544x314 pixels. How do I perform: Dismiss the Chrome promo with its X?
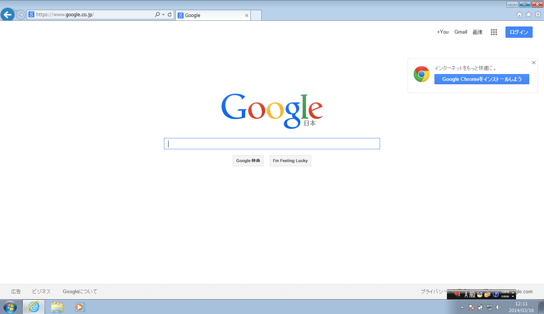point(534,63)
